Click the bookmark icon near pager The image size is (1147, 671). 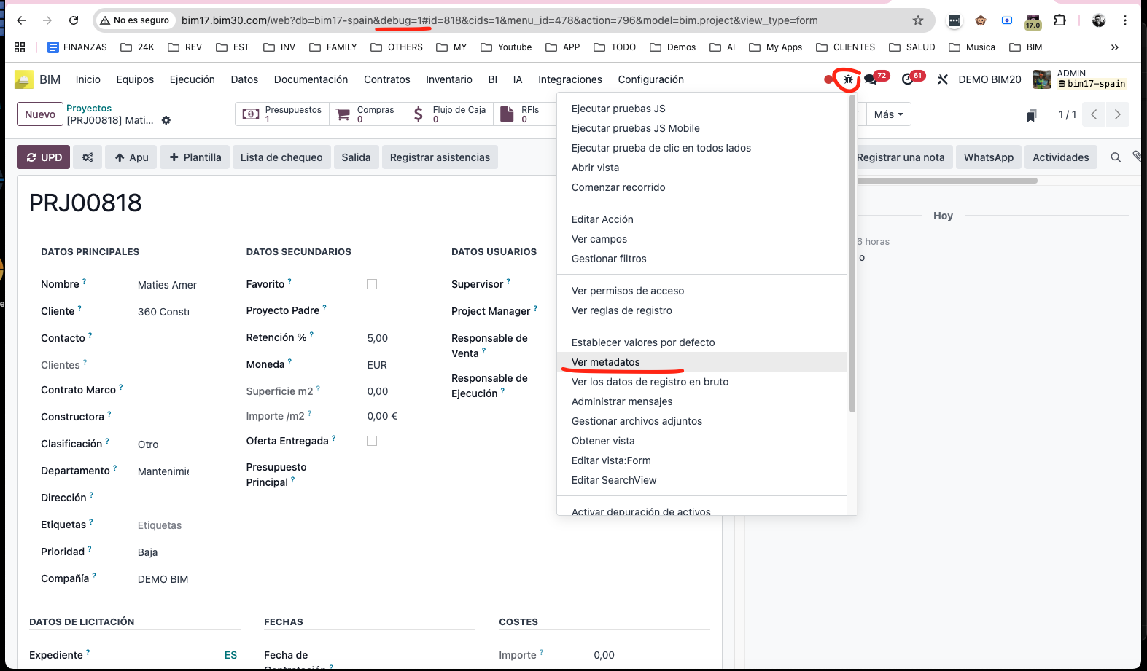(x=1032, y=115)
